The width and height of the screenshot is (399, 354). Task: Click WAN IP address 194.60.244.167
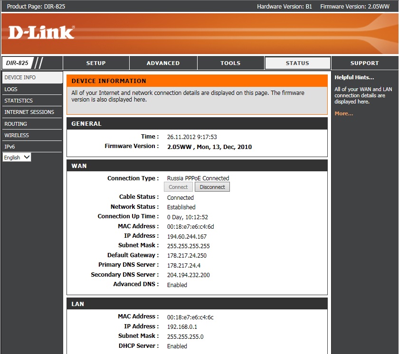coord(187,237)
